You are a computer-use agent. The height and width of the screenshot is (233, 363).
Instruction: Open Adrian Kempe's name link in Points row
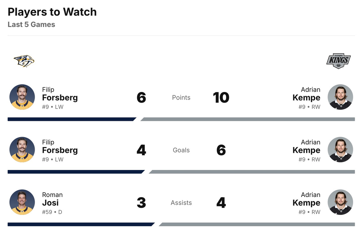[x=306, y=94]
